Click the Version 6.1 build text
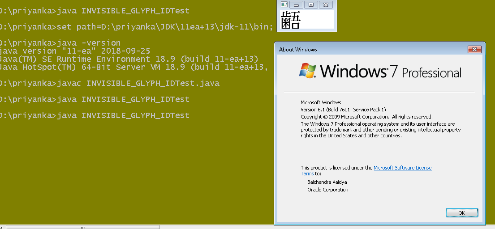This screenshot has width=495, height=229. tap(343, 110)
